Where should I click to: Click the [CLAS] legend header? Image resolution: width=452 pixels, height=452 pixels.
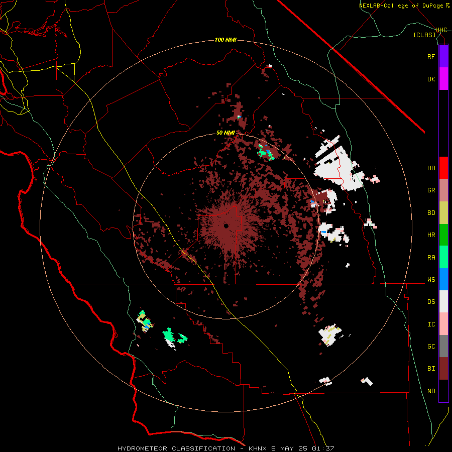(x=424, y=35)
